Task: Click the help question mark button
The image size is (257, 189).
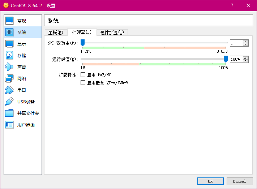Action: tap(232, 5)
